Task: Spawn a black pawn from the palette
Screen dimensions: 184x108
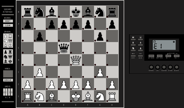Action: 6,52
